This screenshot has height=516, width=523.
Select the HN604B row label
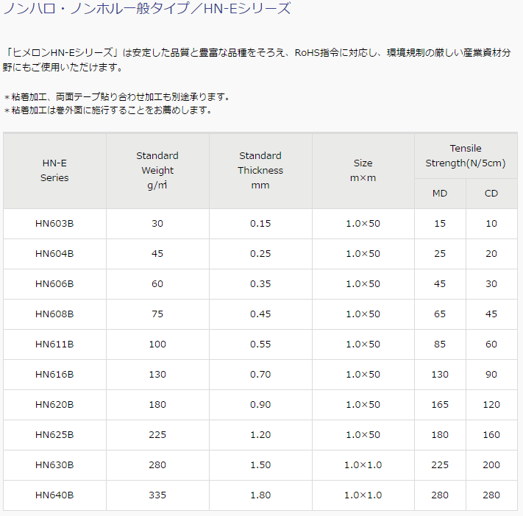pos(54,254)
